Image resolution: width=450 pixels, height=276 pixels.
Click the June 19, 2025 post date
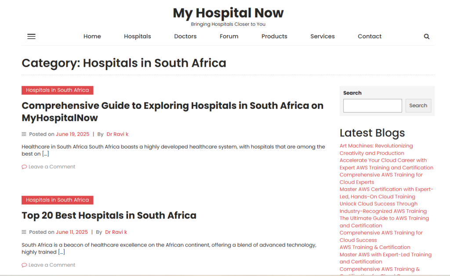pos(73,134)
